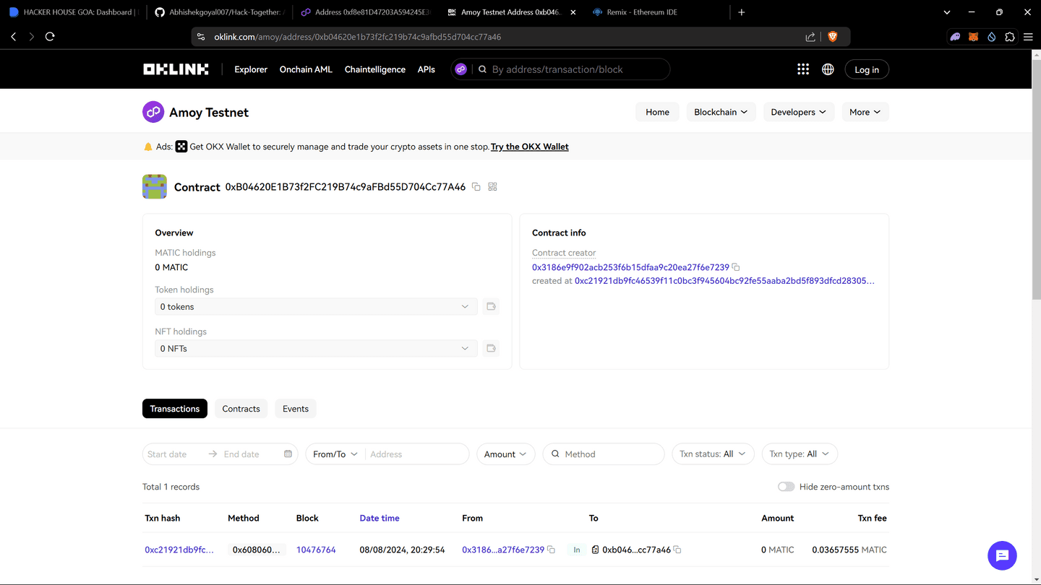
Task: Expand the Blockchain menu
Action: pyautogui.click(x=721, y=112)
